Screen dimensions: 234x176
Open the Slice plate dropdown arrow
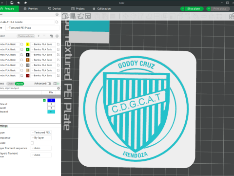point(182,9)
